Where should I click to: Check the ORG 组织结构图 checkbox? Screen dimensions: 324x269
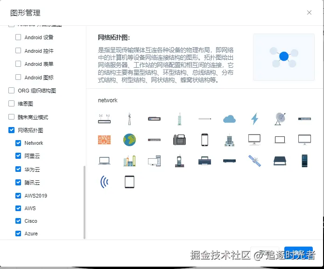pos(12,91)
